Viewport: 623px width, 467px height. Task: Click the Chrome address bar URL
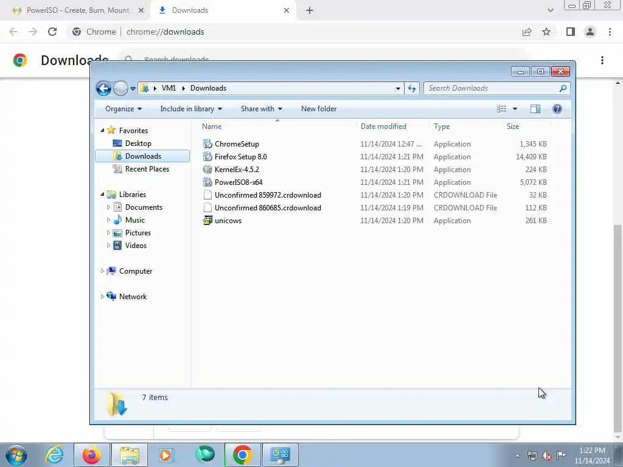coord(165,32)
